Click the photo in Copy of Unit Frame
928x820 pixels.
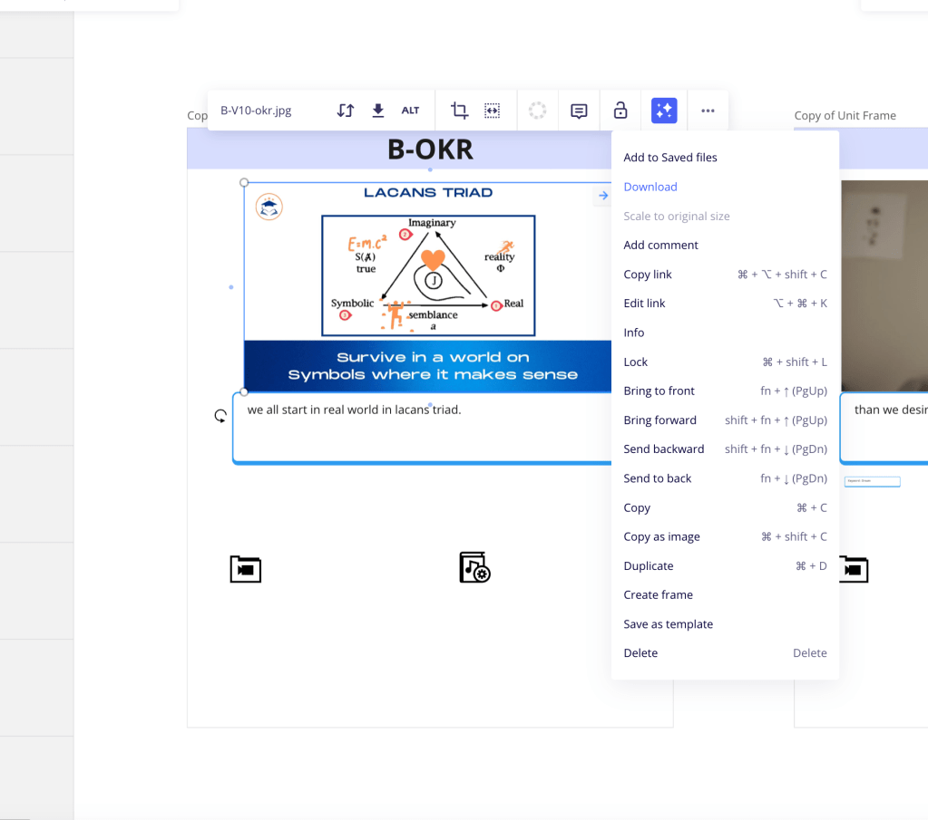pos(884,285)
